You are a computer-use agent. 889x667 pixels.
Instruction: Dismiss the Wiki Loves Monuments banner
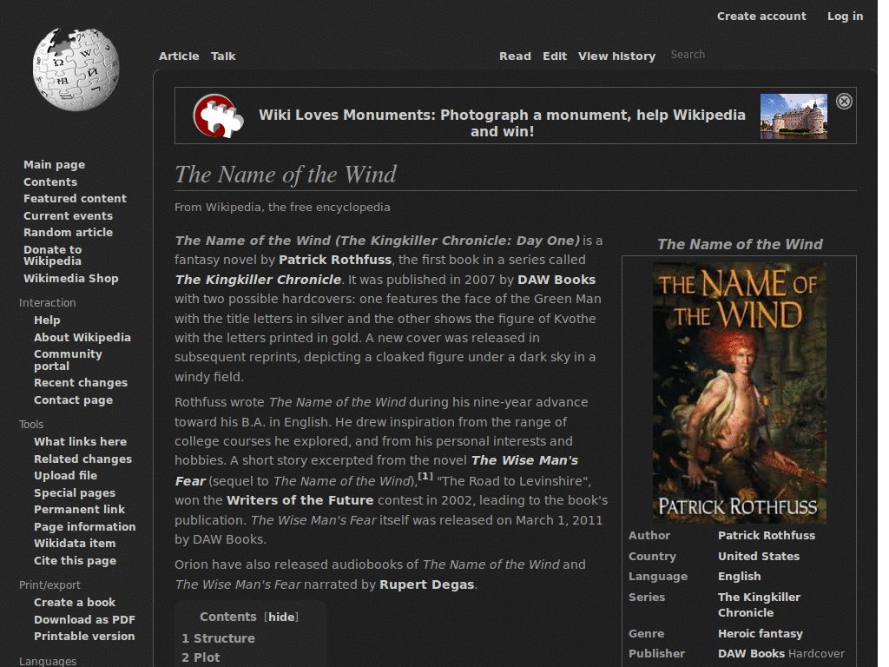pos(844,101)
